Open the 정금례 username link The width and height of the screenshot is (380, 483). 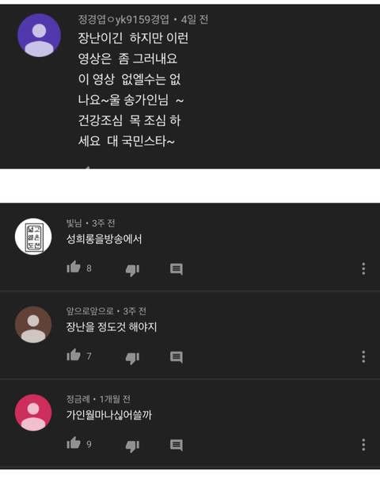[x=78, y=399]
